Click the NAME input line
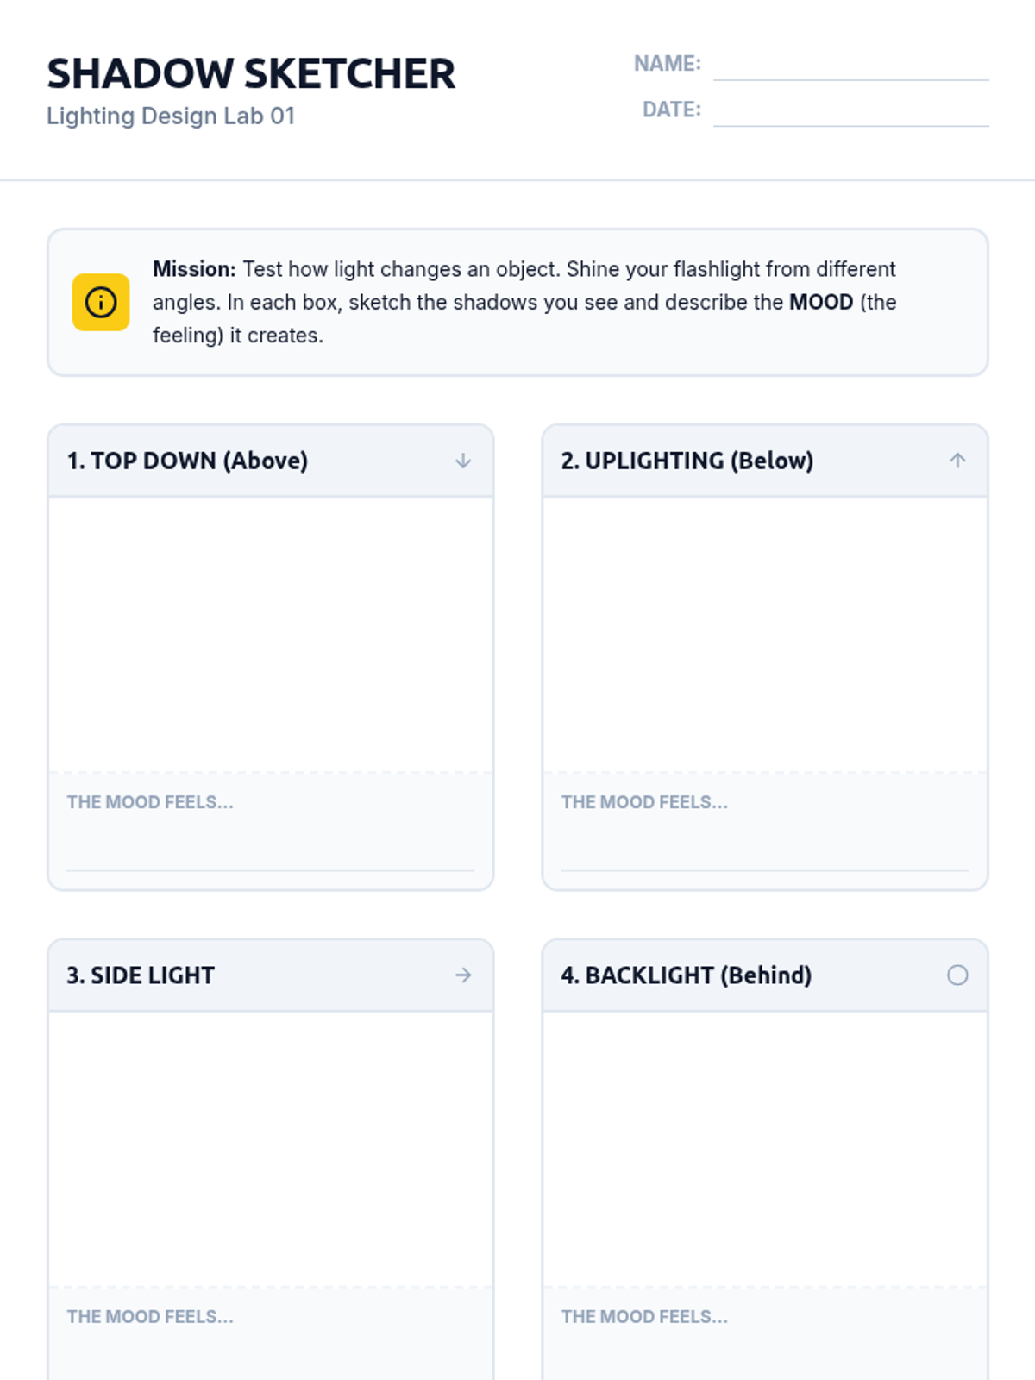The width and height of the screenshot is (1035, 1380). pos(851,65)
